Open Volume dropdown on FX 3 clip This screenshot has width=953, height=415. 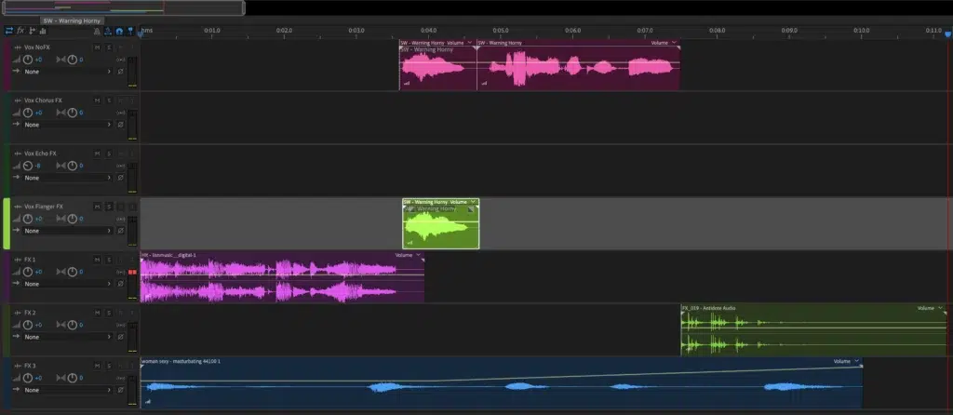click(x=846, y=361)
